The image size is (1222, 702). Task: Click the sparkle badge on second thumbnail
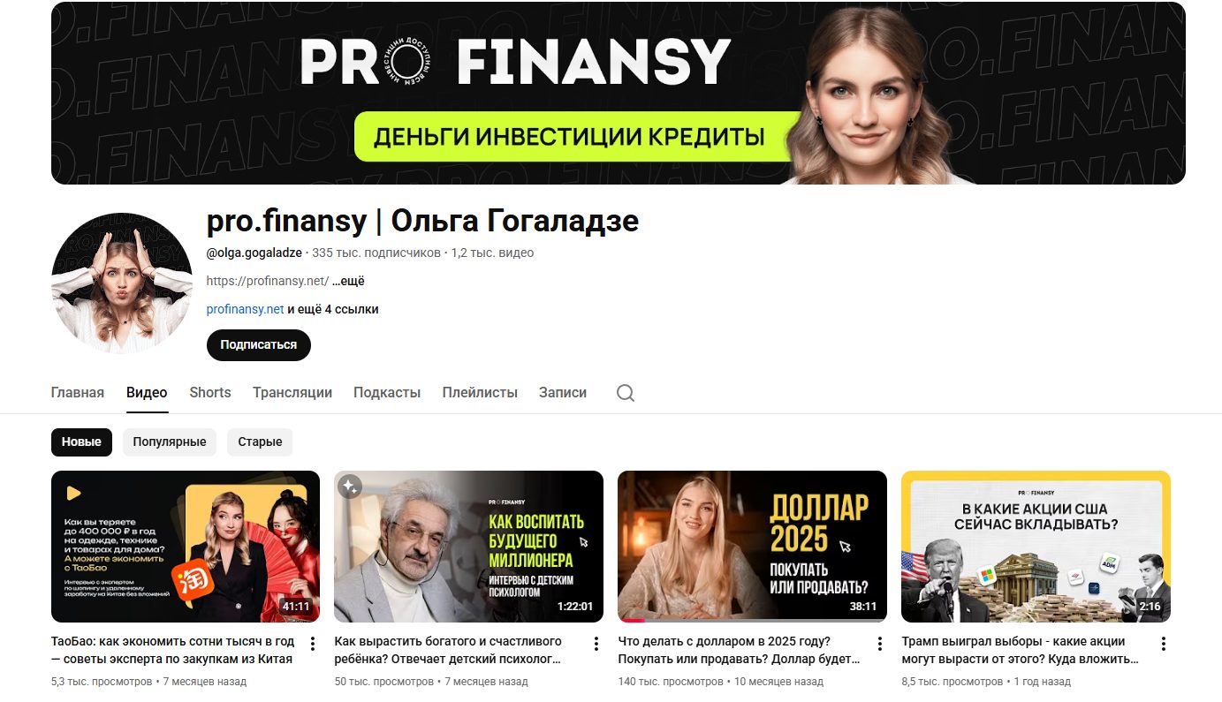[x=350, y=487]
